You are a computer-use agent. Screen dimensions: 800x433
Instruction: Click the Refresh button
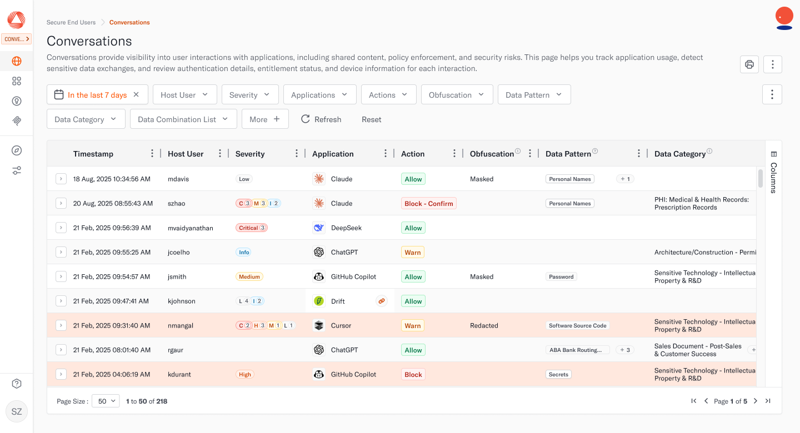(x=321, y=119)
